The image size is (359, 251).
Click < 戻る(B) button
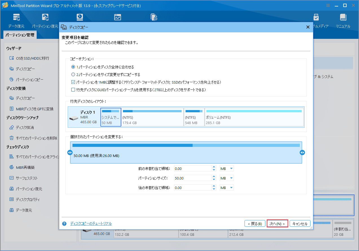click(255, 224)
